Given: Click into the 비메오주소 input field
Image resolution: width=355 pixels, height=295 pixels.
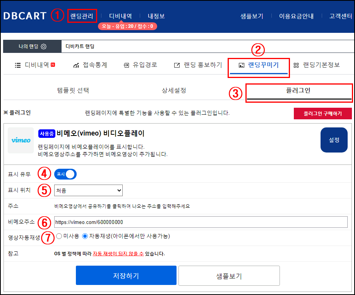Looking at the screenshot, I should click(201, 222).
